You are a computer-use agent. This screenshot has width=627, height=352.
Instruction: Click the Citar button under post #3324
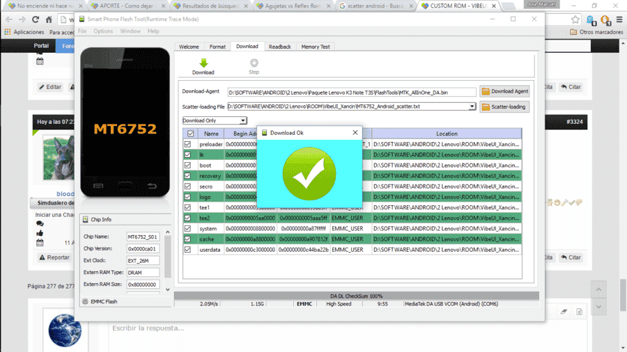571,257
